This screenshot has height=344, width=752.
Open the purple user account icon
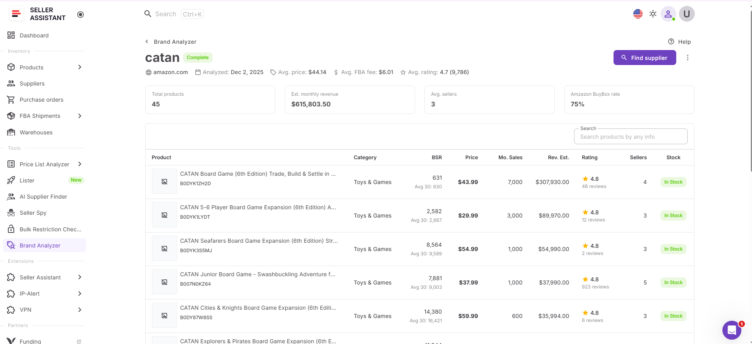point(668,14)
